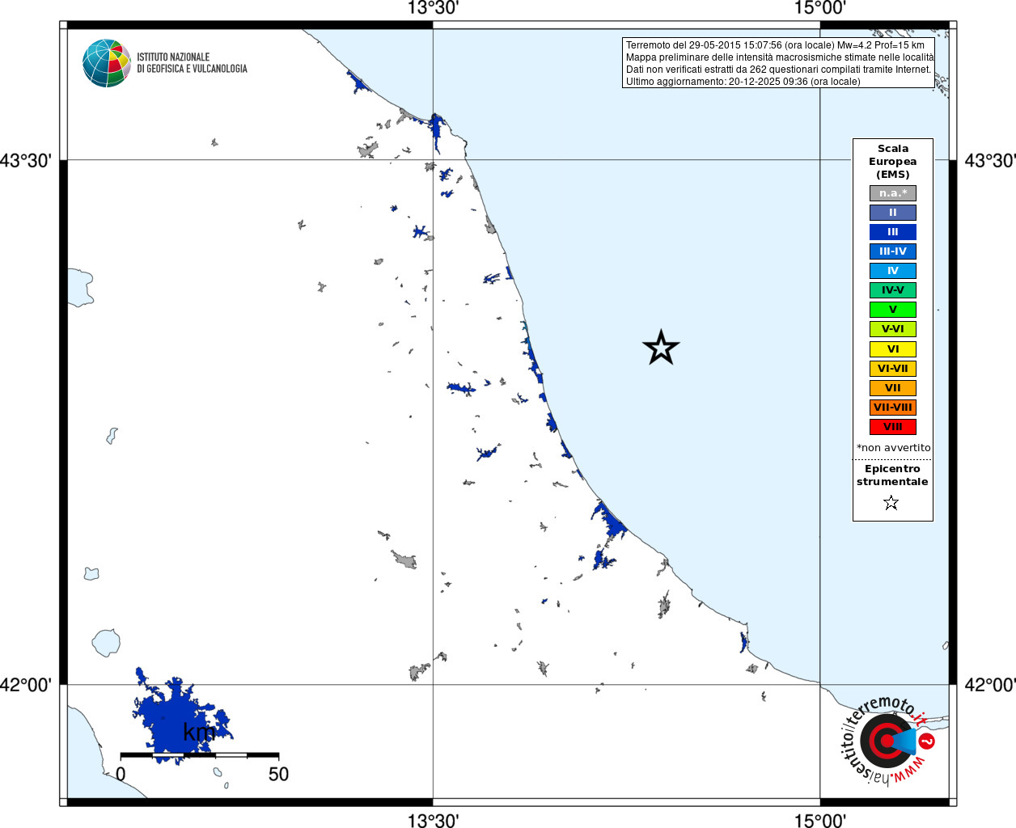Click the 'Terremoto del 29-05-2015' header line

[775, 45]
